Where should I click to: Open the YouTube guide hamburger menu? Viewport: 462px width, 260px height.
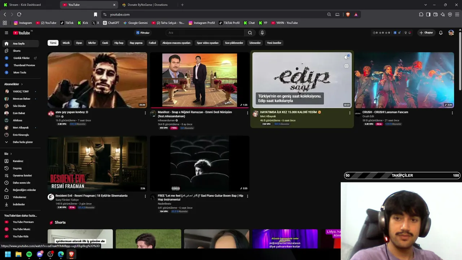click(x=6, y=32)
